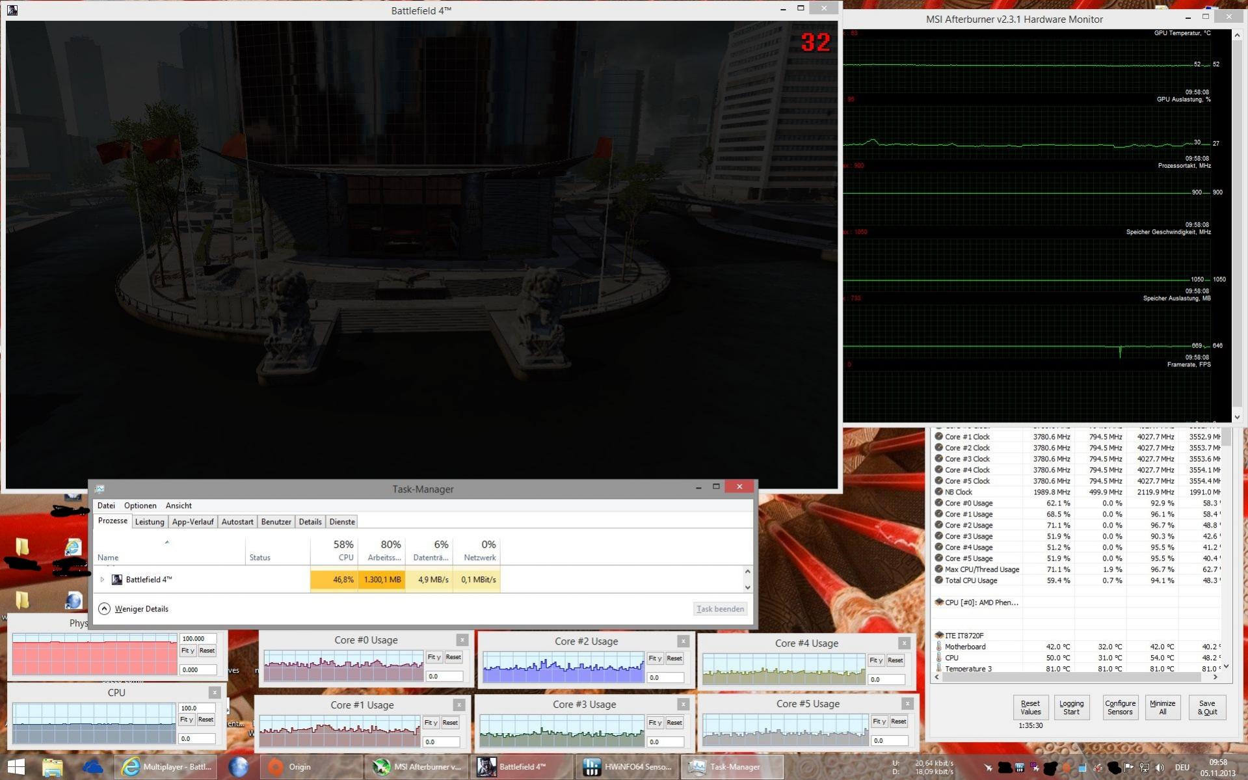Image resolution: width=1248 pixels, height=780 pixels.
Task: Open the Datei menu in Task-Manager
Action: (x=106, y=505)
